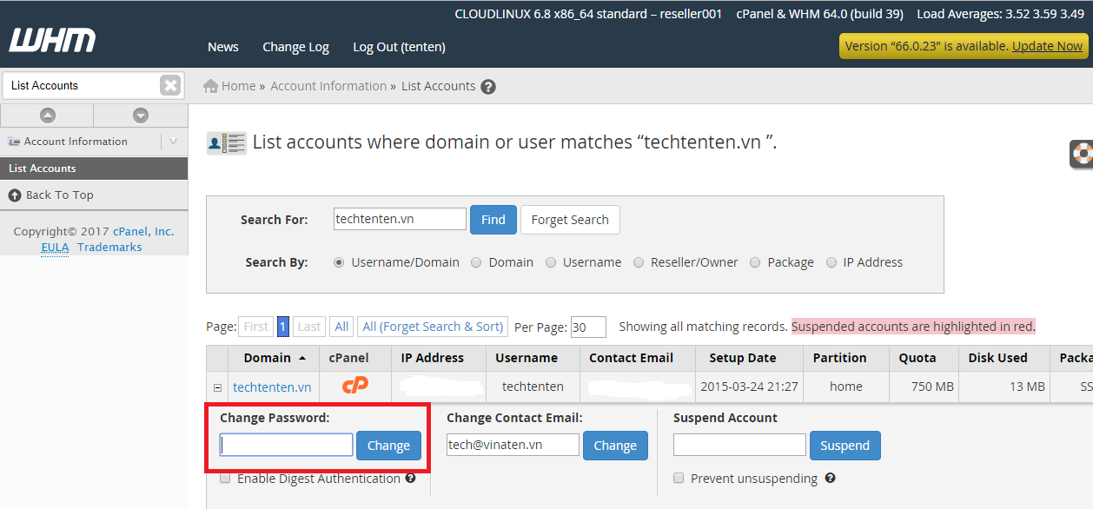The height and width of the screenshot is (509, 1093).
Task: Click the WHM logo
Action: click(52, 40)
